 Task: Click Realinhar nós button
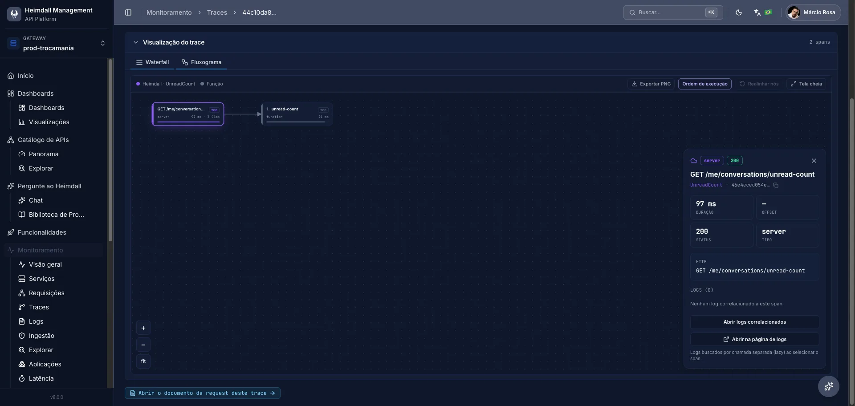pyautogui.click(x=759, y=84)
